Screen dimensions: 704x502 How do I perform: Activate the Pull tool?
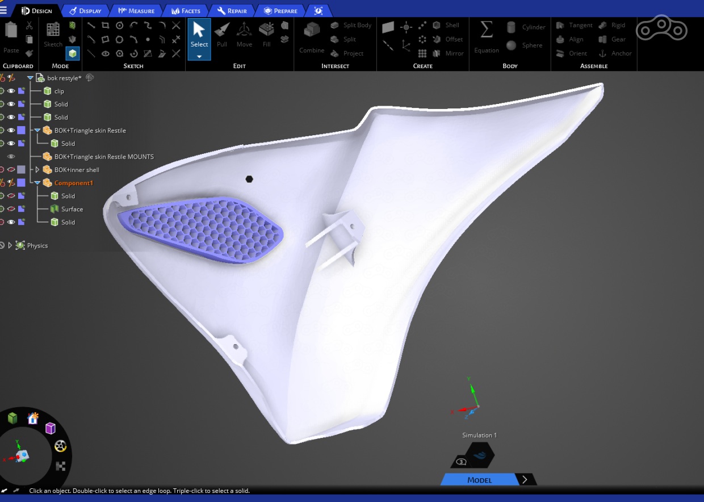[x=222, y=35]
